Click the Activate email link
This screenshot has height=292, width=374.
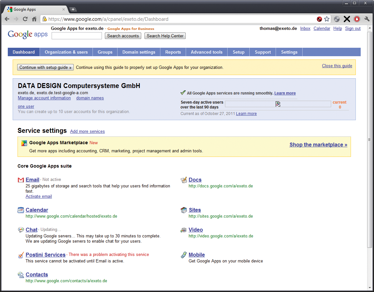[39, 196]
